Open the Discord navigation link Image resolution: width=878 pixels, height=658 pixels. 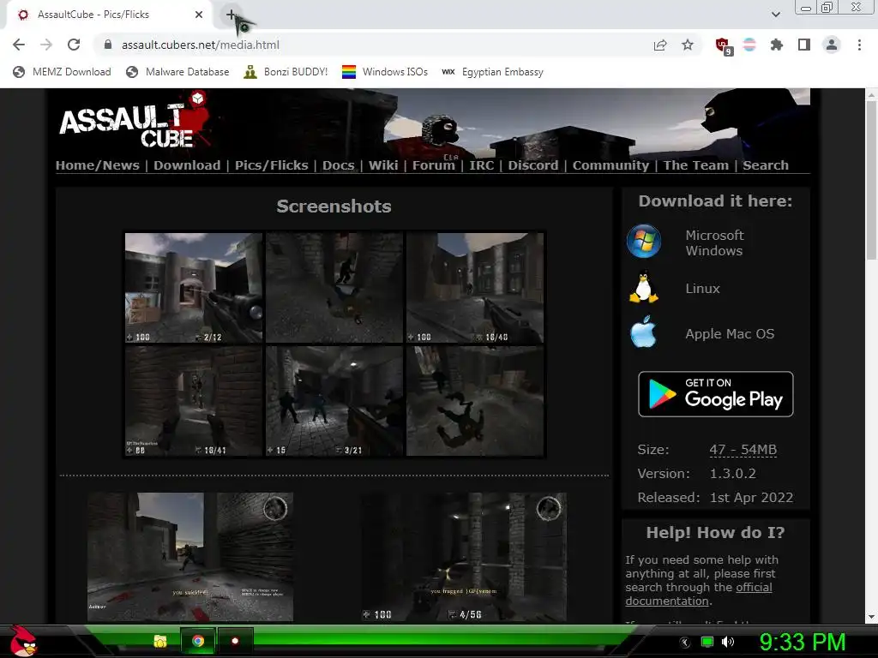(533, 165)
